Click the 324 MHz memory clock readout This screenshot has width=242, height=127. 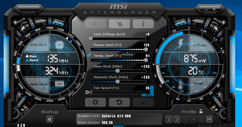(57, 71)
